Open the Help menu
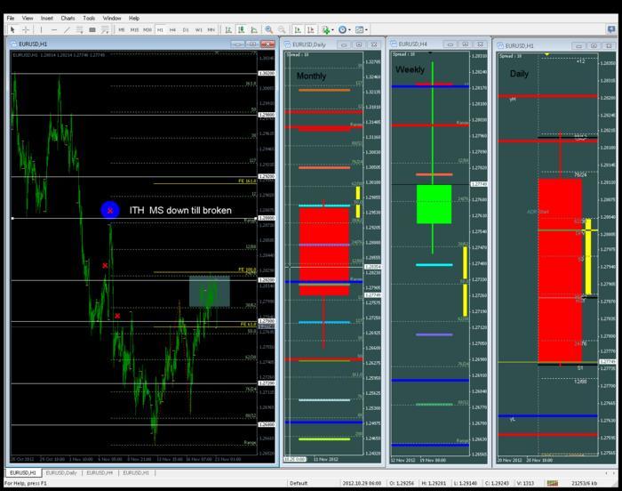622x491 pixels. [x=134, y=19]
